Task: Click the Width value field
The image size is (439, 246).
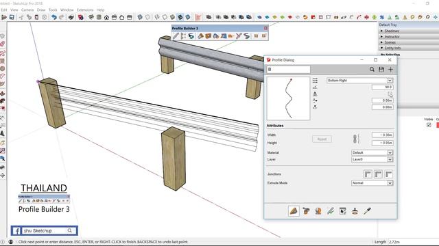Action: tap(383, 135)
